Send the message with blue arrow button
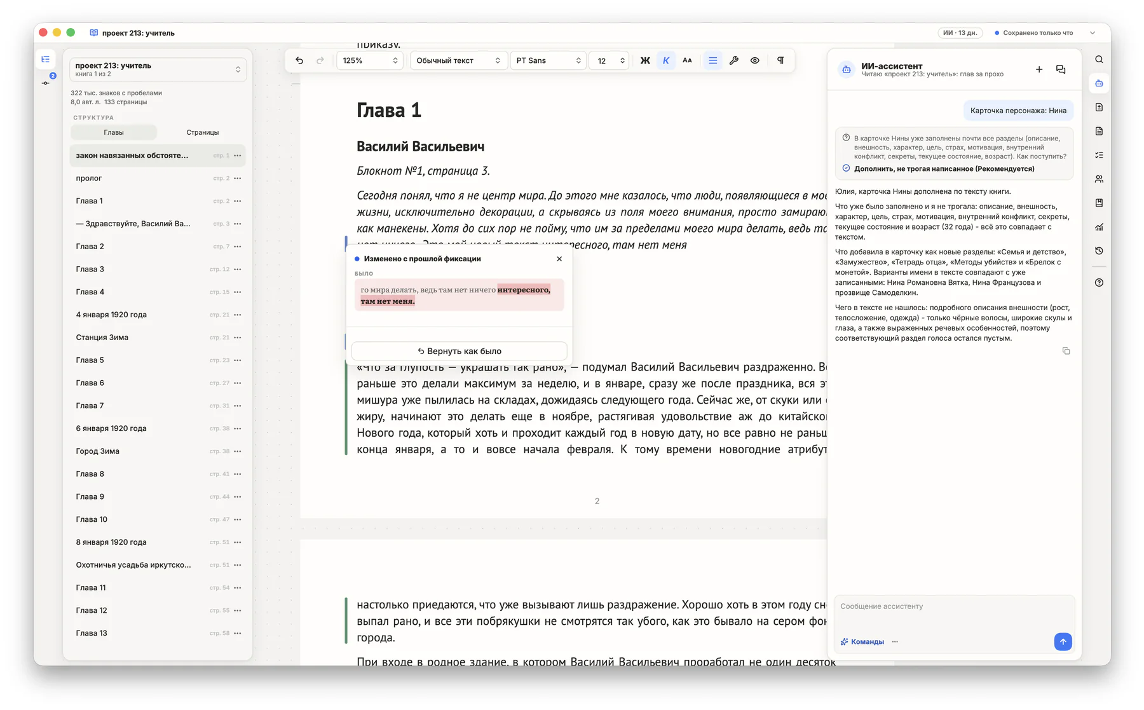 [1063, 641]
